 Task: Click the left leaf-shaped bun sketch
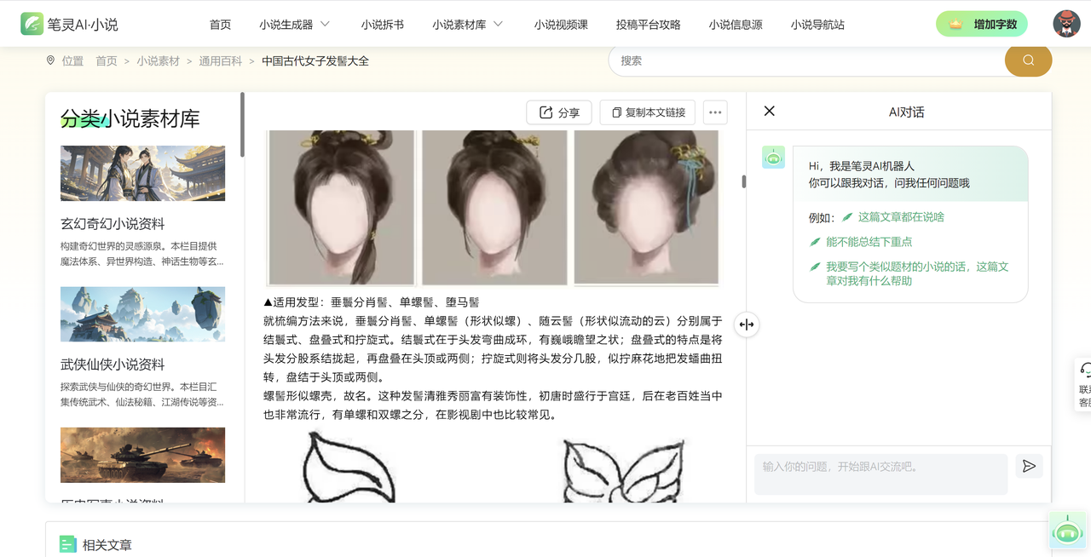pyautogui.click(x=349, y=467)
